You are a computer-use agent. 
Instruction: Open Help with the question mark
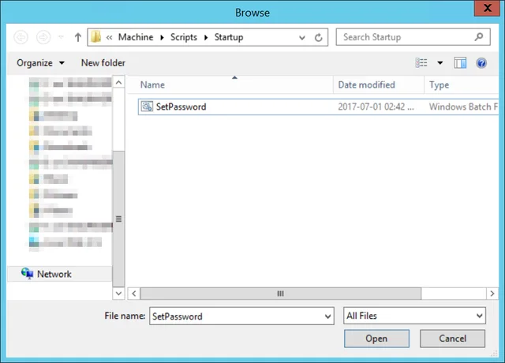pyautogui.click(x=481, y=63)
